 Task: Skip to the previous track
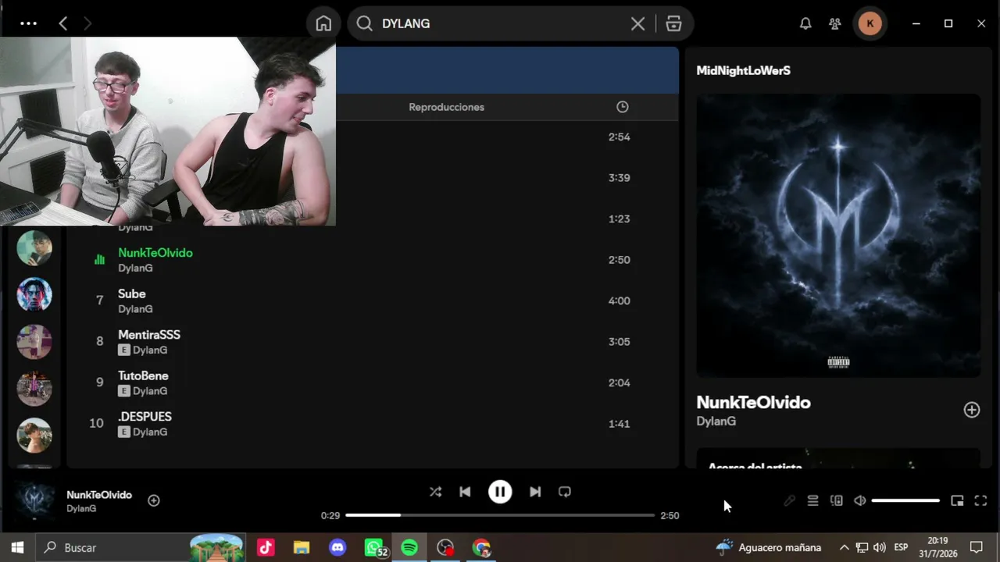point(465,492)
